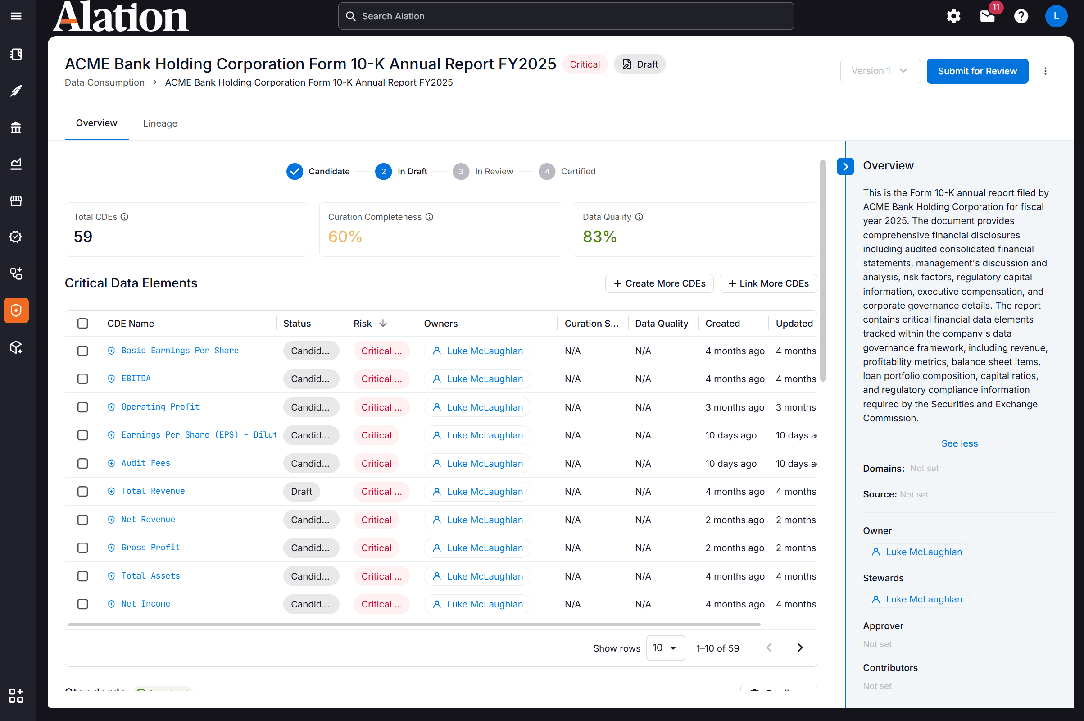Open the cube sparkle icon in sidebar
Viewport: 1084px width, 721px height.
coord(16,347)
